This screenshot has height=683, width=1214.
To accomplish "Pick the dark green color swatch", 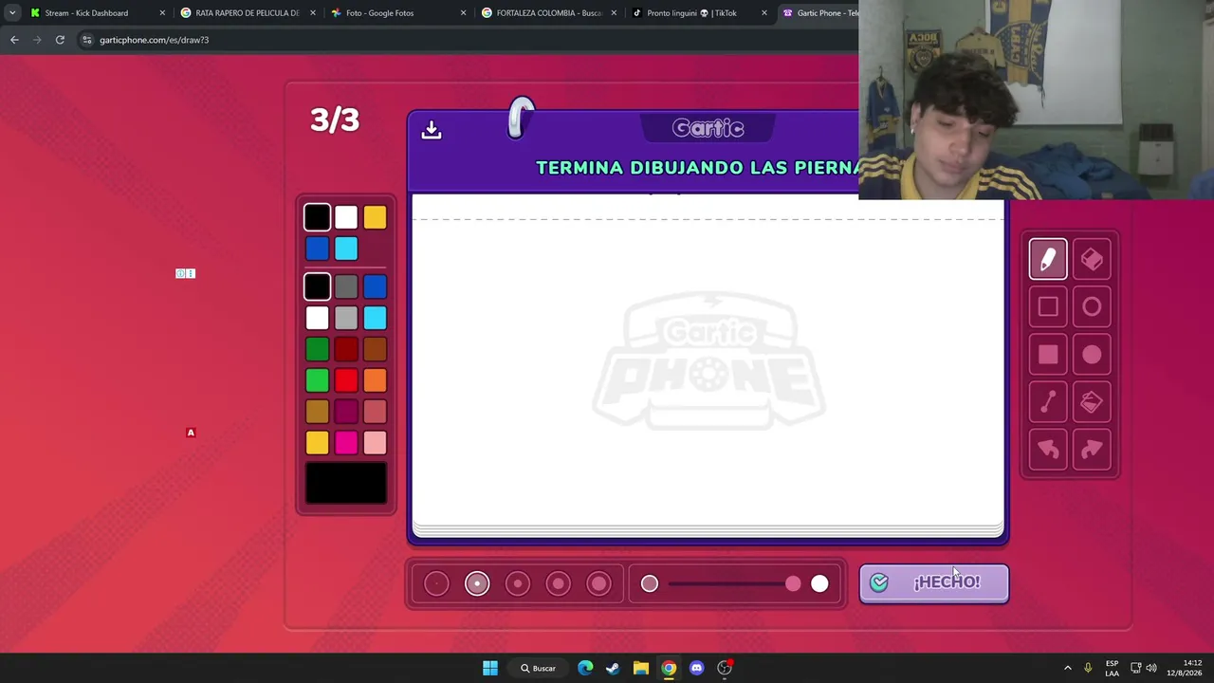I will pos(318,349).
